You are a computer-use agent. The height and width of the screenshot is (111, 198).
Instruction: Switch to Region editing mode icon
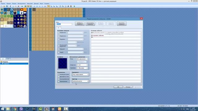31,6
